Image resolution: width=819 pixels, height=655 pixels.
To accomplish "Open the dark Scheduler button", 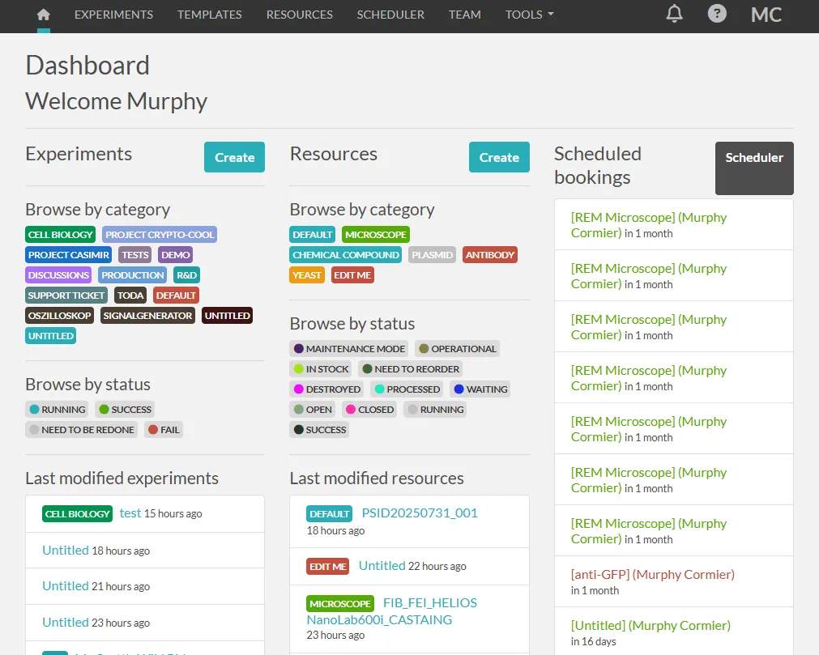I will click(x=754, y=168).
